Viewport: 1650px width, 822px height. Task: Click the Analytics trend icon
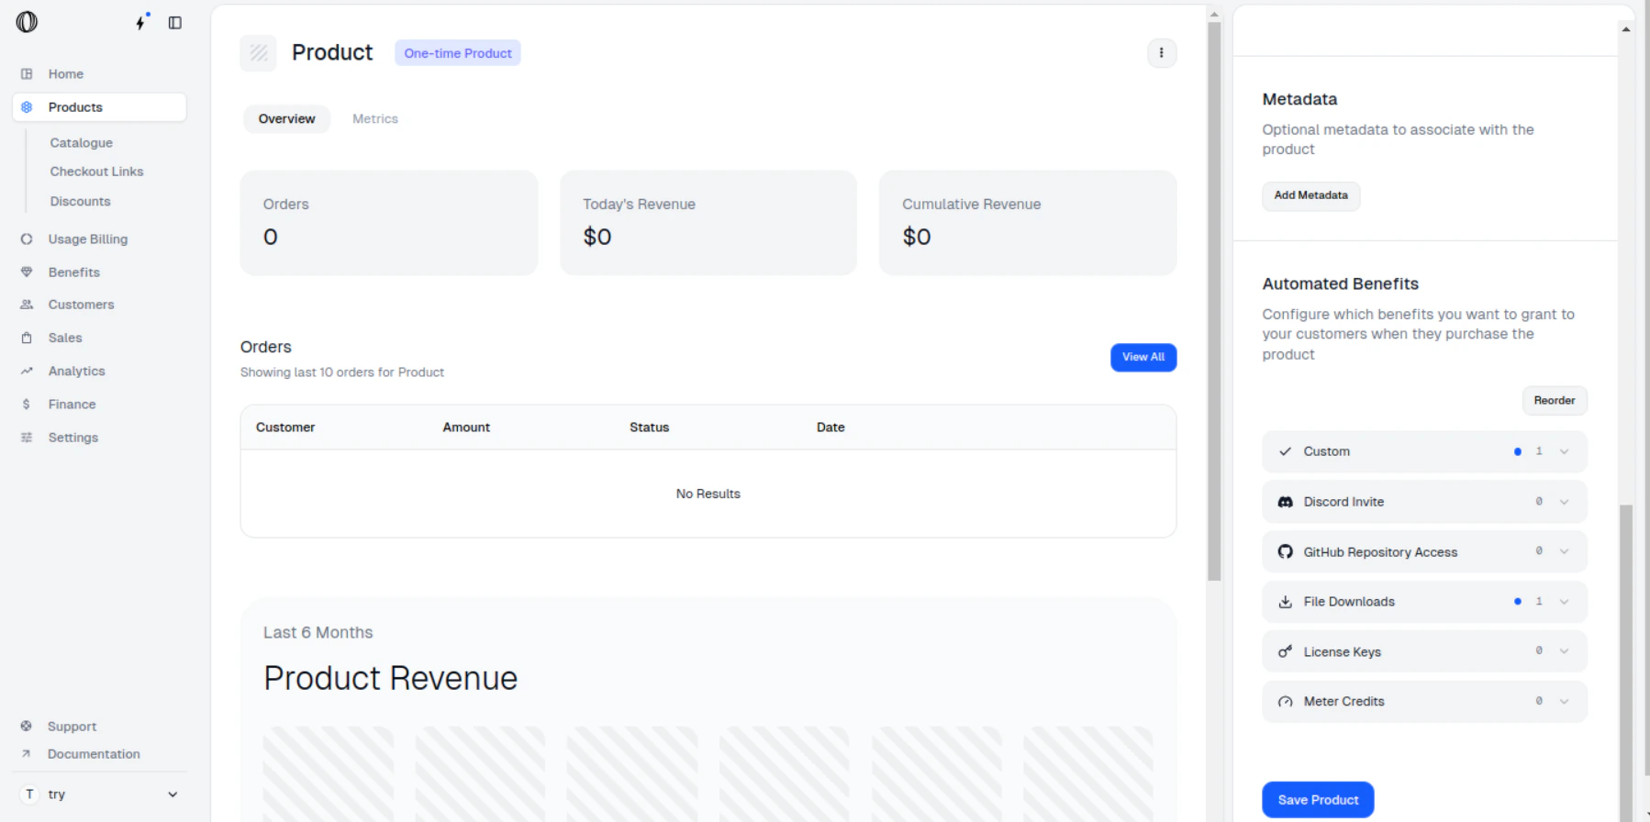pos(27,371)
